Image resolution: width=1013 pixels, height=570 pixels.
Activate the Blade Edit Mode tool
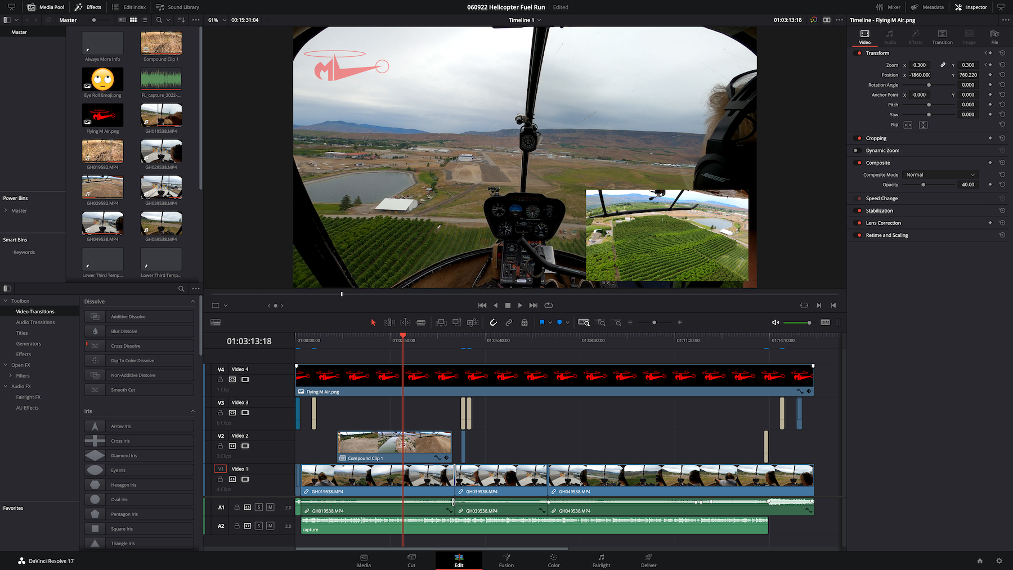click(421, 322)
